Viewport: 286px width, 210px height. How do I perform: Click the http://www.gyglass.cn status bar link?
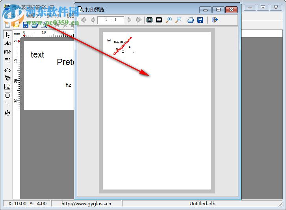(x=86, y=204)
